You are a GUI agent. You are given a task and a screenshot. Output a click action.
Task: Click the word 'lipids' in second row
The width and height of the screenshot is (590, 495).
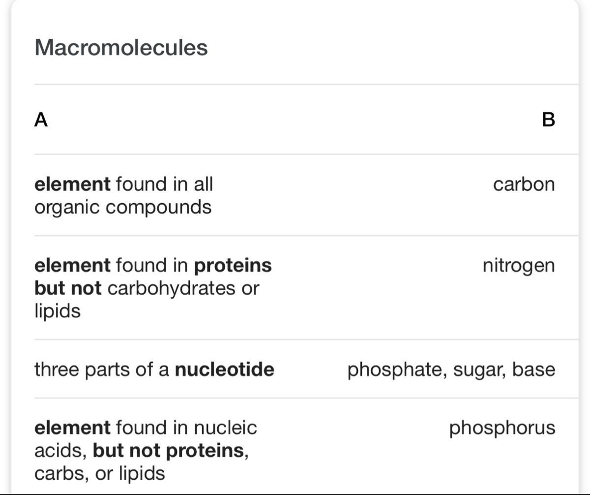pos(57,311)
